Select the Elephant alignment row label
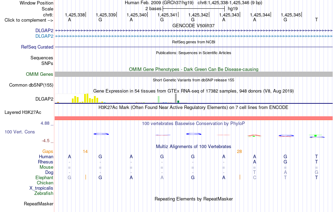Screen dimensions: 333x212 point(45,177)
